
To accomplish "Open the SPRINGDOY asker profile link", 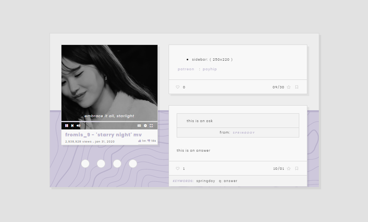I will 244,133.
